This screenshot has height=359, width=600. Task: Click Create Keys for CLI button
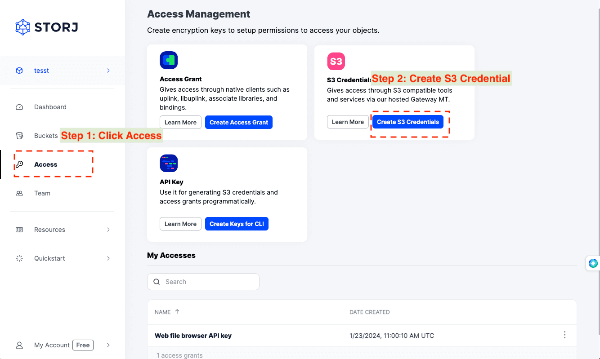click(x=237, y=224)
